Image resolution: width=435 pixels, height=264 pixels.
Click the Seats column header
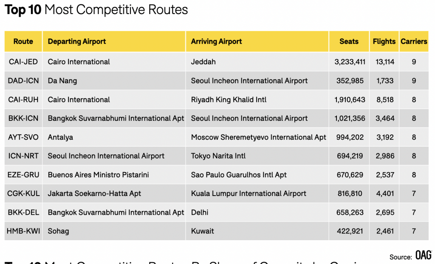point(349,41)
